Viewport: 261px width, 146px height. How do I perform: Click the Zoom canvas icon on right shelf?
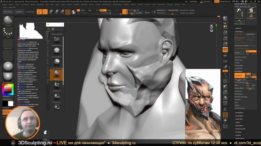[225, 32]
